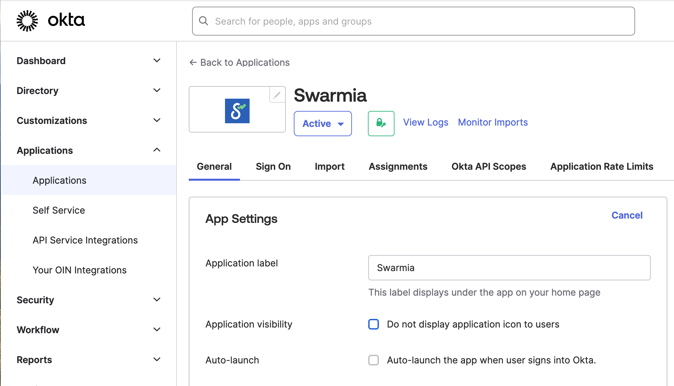The image size is (674, 386).
Task: Click the Back to Applications arrow
Action: pos(193,62)
